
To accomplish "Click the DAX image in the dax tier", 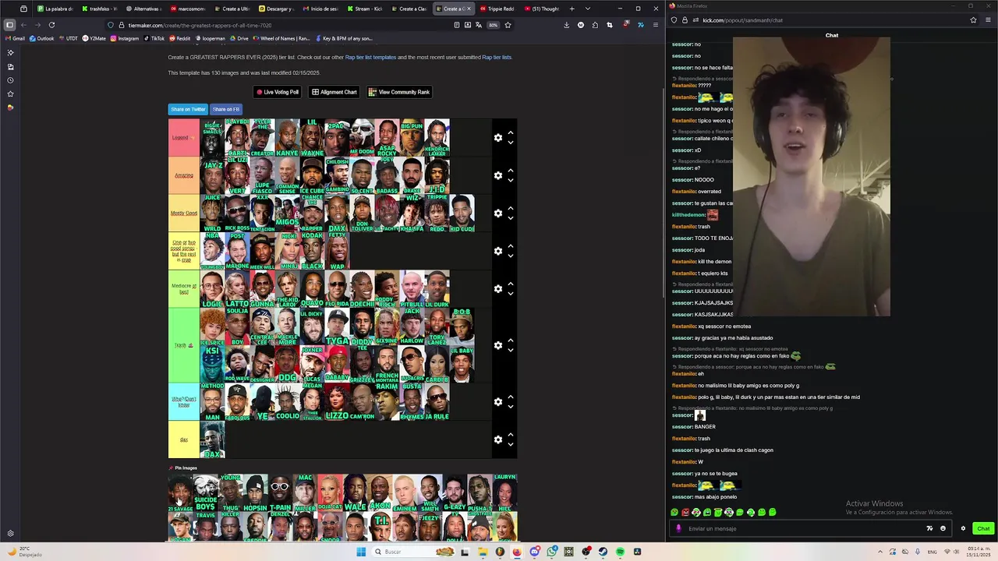I will (x=212, y=439).
